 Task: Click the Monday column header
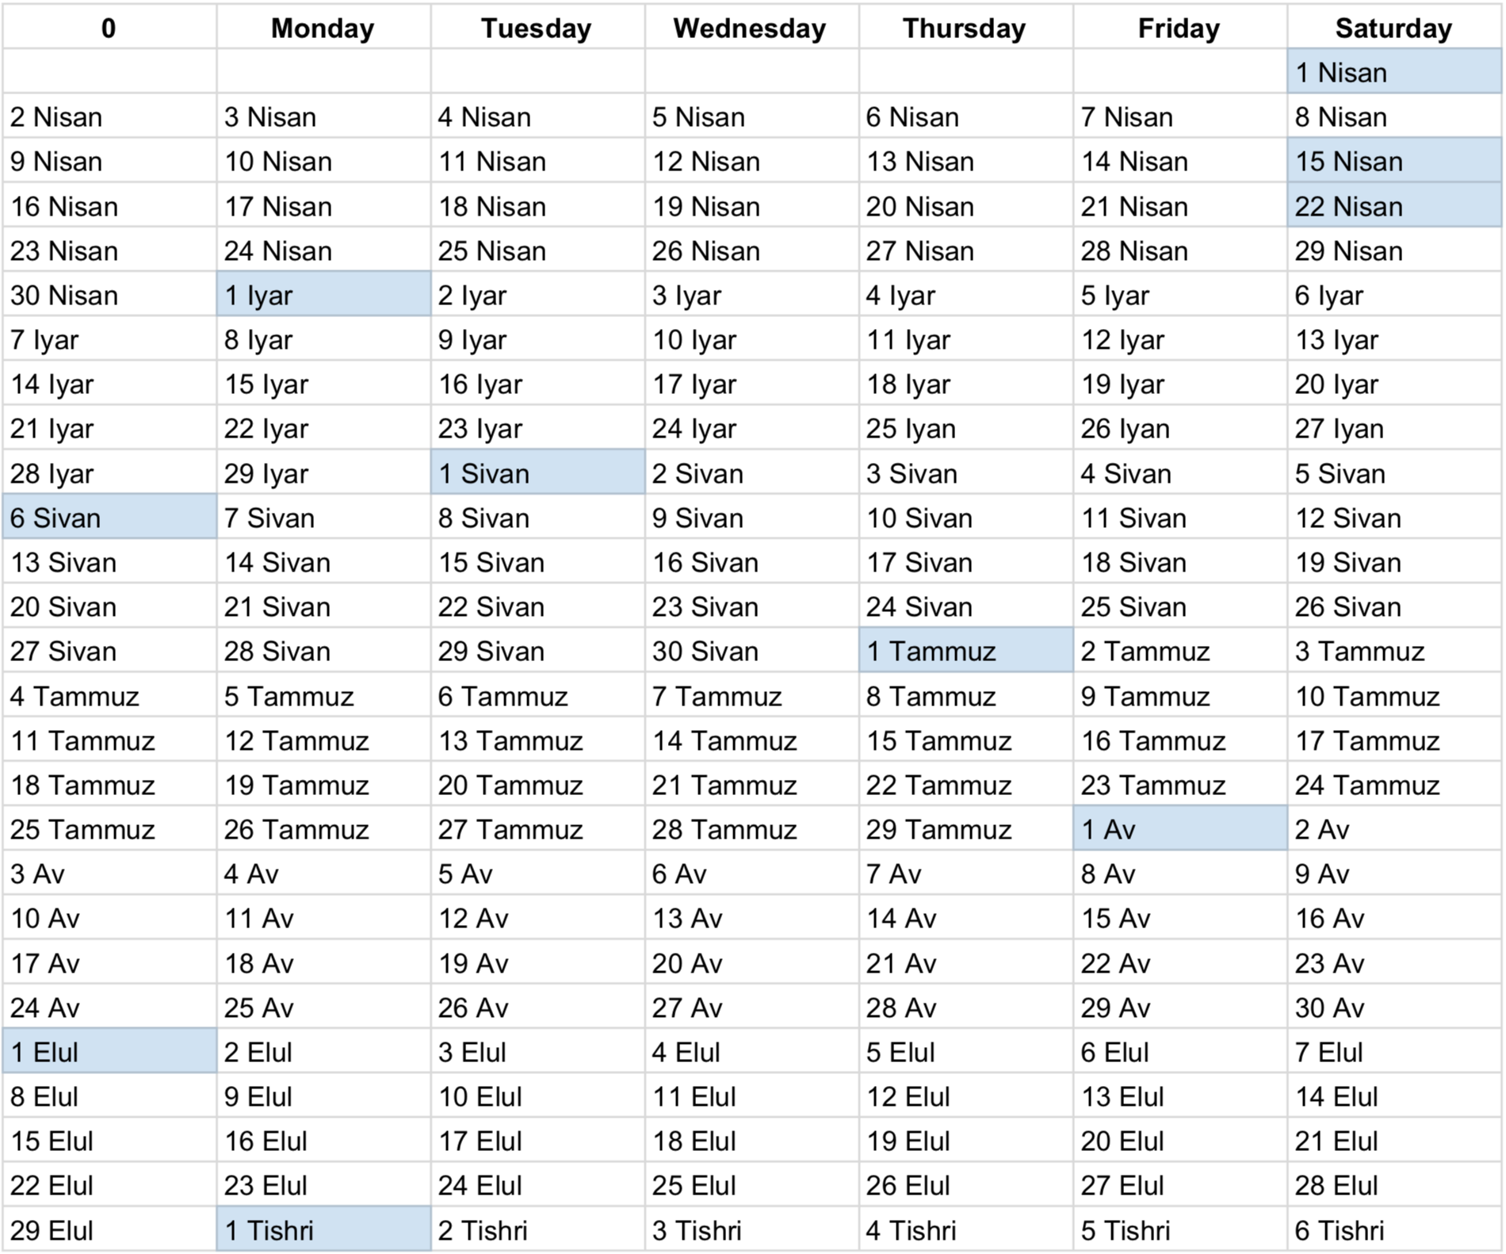click(x=323, y=29)
